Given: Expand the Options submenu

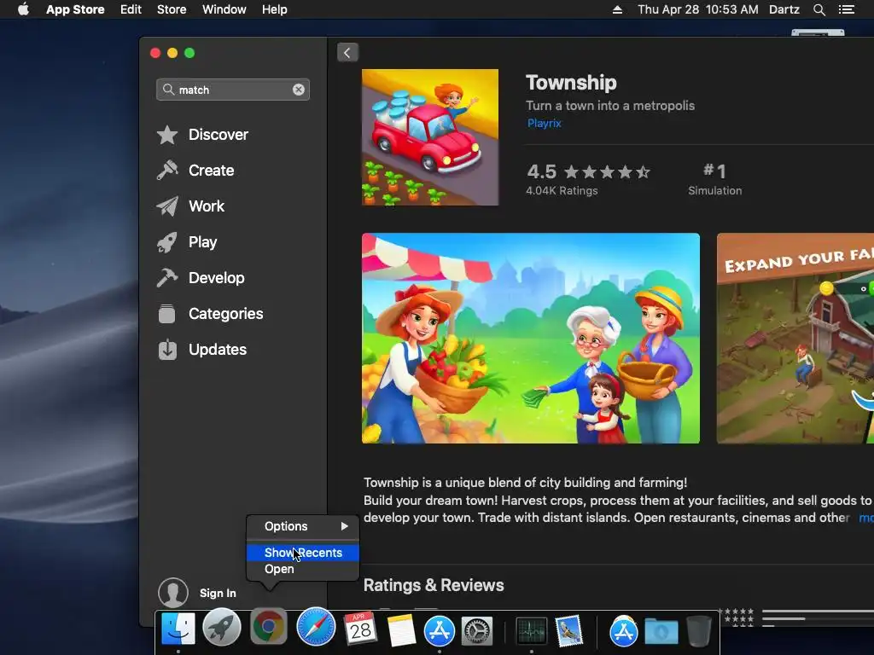Looking at the screenshot, I should tap(303, 526).
